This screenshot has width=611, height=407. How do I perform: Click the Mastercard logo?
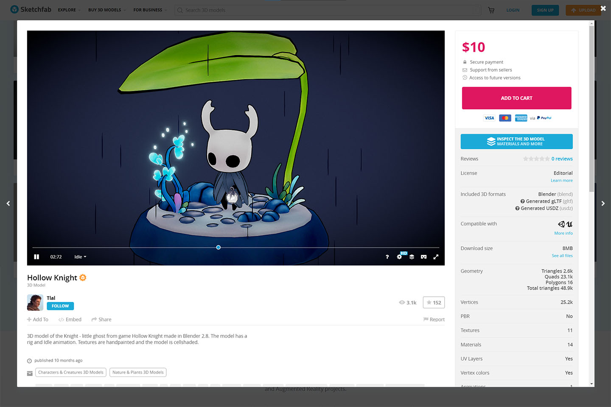point(505,118)
